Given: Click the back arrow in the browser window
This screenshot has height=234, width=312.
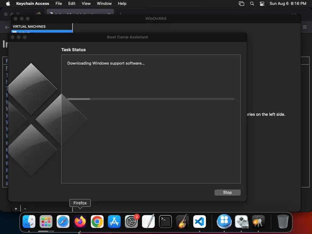Looking at the screenshot, I should click(7, 27).
